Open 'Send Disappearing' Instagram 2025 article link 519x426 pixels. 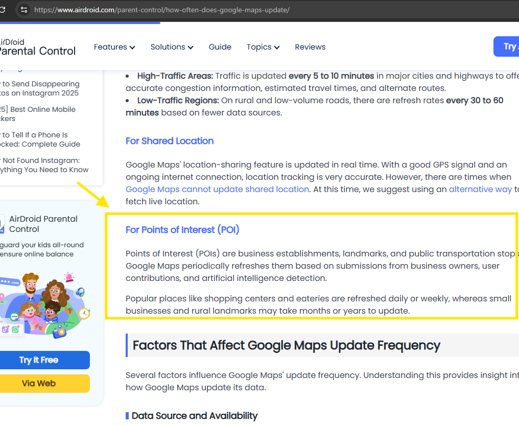40,88
